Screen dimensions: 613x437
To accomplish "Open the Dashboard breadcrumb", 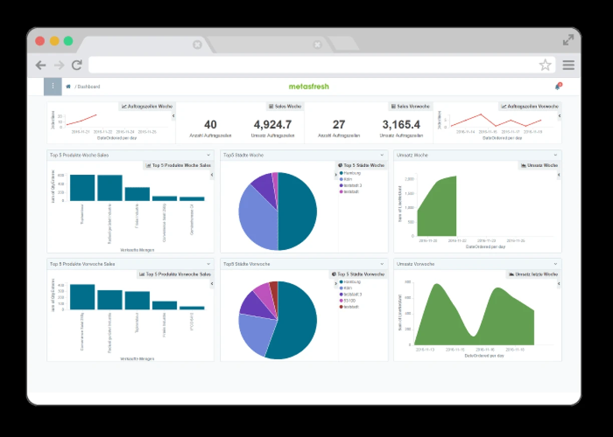I will (89, 86).
